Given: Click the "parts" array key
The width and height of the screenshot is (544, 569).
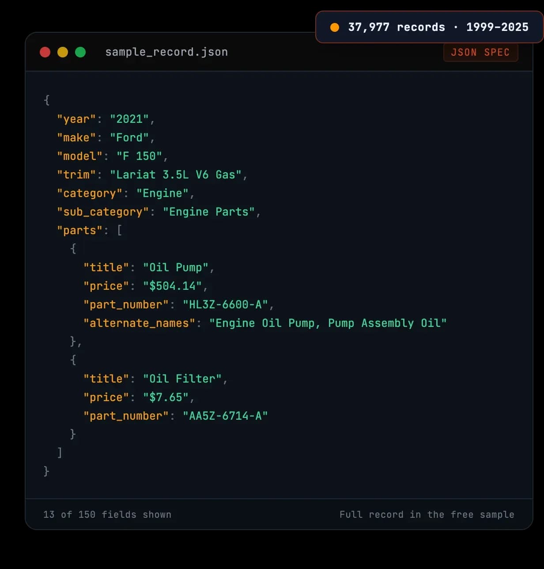Looking at the screenshot, I should point(79,231).
